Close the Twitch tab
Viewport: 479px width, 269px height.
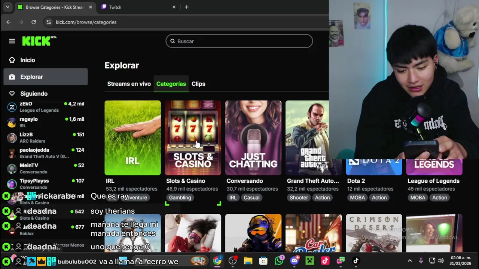(x=174, y=7)
